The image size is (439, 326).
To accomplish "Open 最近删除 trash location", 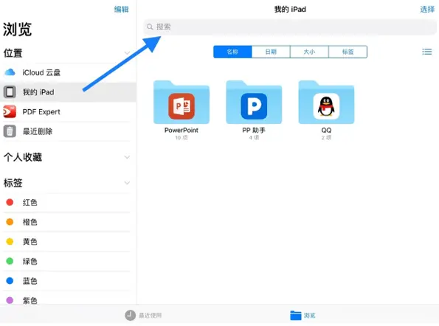I will pos(68,131).
